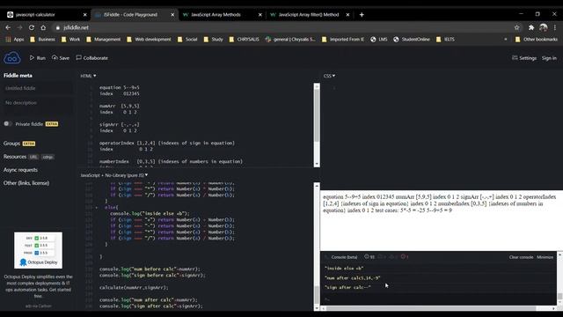This screenshot has width=563, height=317.
Task: Expand Async requests section
Action: (20, 170)
